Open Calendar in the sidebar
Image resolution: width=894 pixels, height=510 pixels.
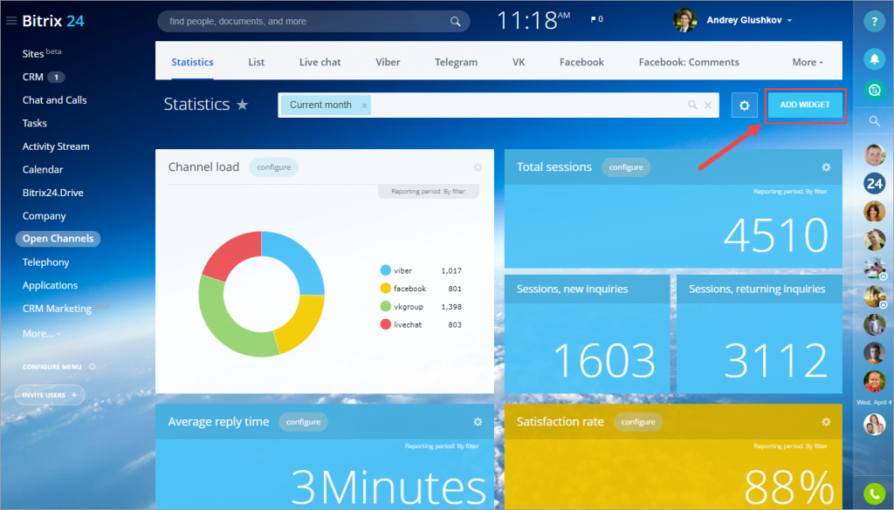tap(43, 170)
